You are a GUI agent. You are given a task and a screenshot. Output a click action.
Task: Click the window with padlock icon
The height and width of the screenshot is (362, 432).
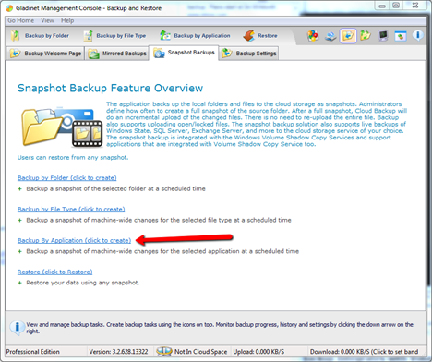[x=401, y=36]
